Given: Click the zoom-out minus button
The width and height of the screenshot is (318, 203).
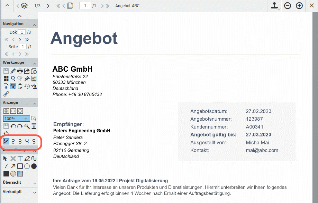Looking at the screenshot, I should pyautogui.click(x=287, y=6).
